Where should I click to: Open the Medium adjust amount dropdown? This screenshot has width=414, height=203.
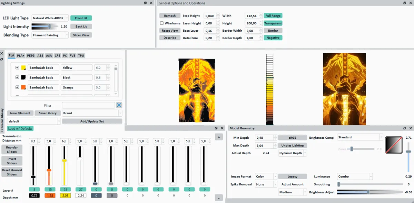[293, 192]
